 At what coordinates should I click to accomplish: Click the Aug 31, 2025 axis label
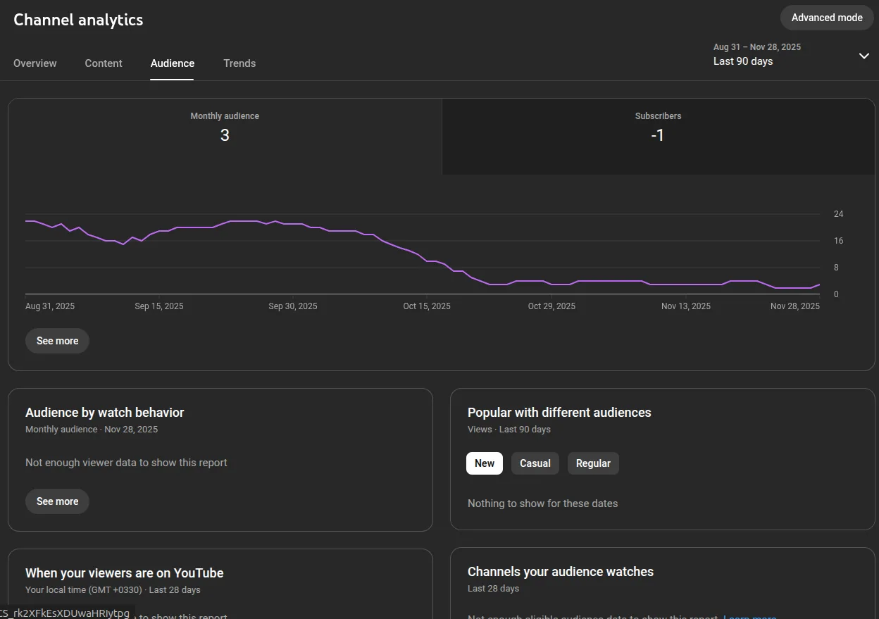click(50, 306)
